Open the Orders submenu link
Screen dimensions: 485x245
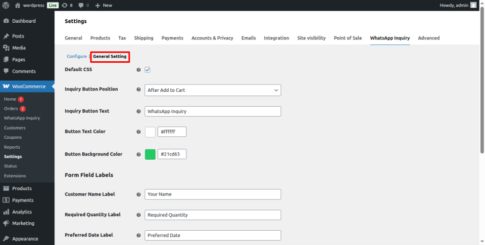click(11, 109)
